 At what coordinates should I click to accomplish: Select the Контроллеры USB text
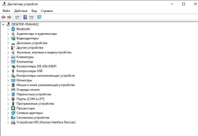pos(29,71)
